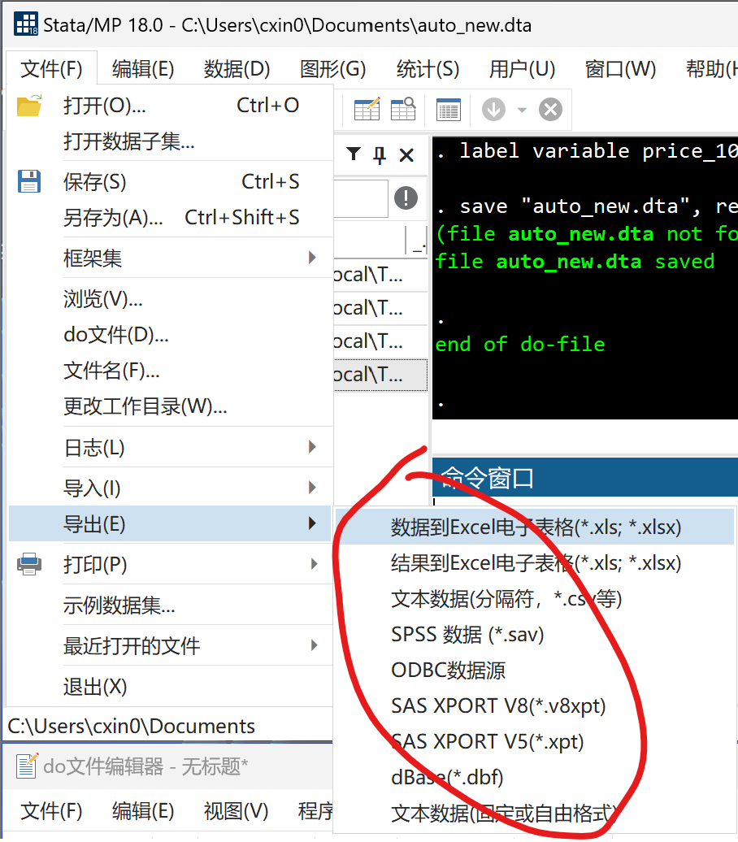Click the Break (stop) toolbar icon
This screenshot has height=842, width=738.
click(x=550, y=109)
